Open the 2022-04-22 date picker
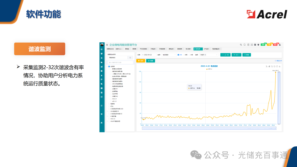The image size is (297, 167). pos(149,55)
